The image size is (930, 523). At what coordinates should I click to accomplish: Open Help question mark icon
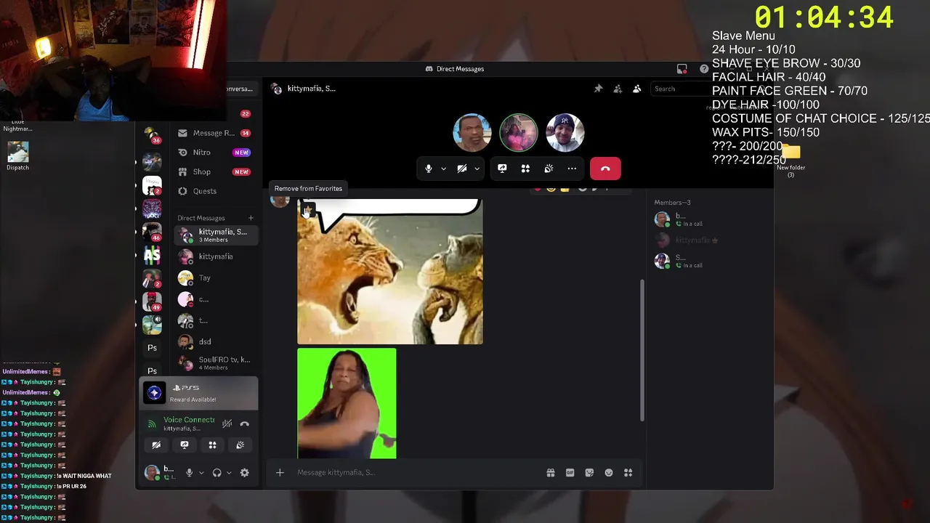click(x=704, y=69)
